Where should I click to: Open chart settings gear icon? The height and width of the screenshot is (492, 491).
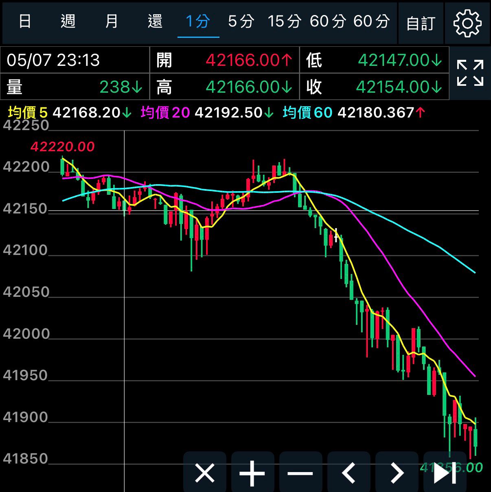click(467, 23)
